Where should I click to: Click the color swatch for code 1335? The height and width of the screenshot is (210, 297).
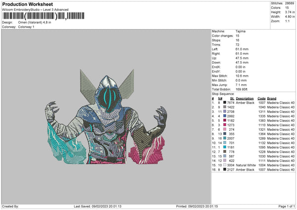[x=226, y=116]
